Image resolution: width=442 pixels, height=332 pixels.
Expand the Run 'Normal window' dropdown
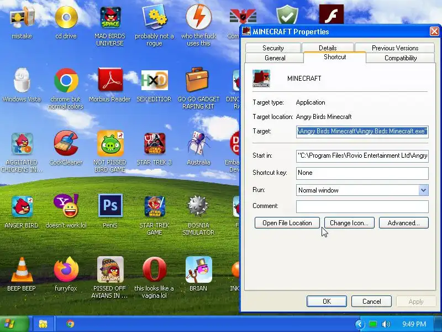[x=423, y=190]
